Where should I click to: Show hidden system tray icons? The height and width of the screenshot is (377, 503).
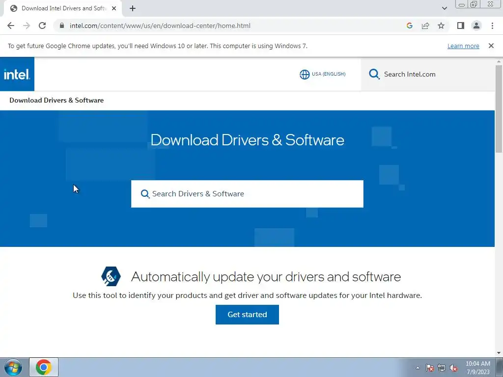418,368
